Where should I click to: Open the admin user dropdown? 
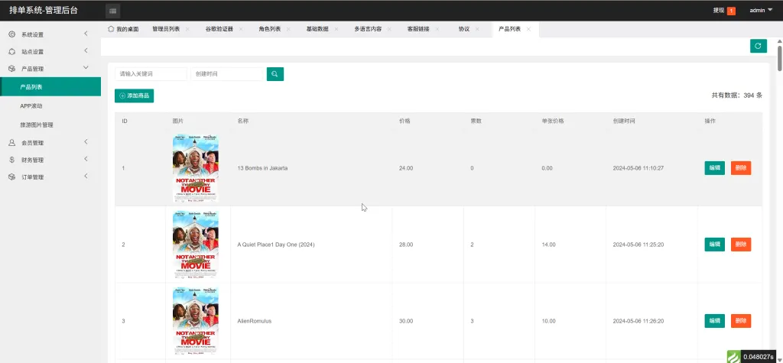[x=761, y=10]
